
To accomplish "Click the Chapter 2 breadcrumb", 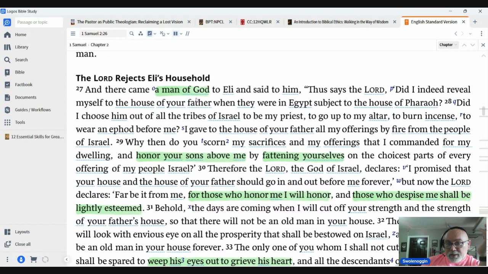I will click(100, 45).
